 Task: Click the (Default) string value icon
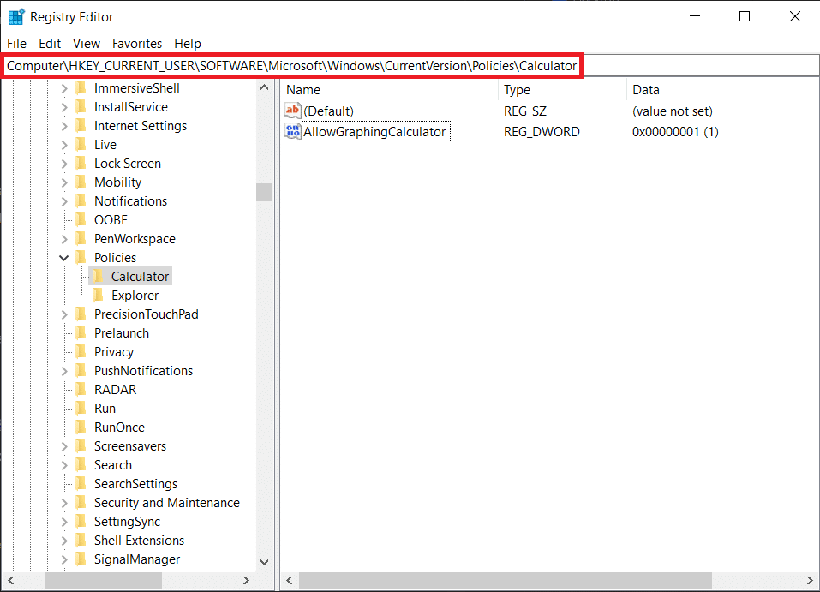tap(293, 111)
